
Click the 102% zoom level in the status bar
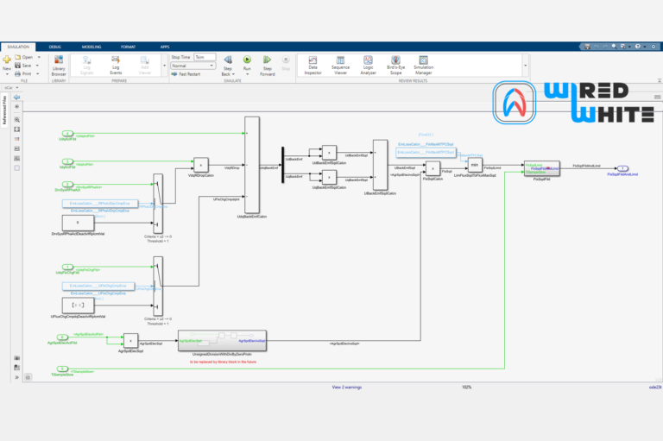(466, 387)
